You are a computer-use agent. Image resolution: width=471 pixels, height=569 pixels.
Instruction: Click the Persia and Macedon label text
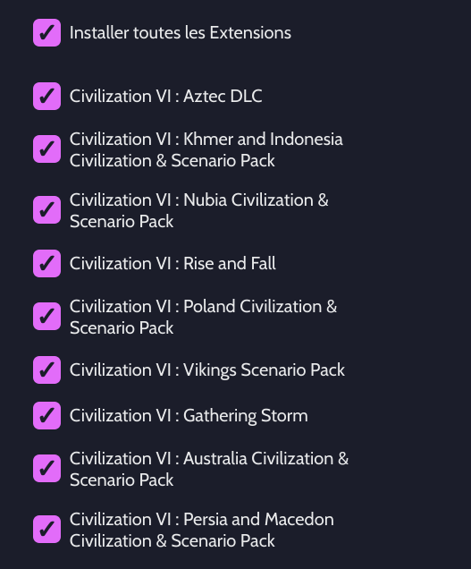pos(202,530)
